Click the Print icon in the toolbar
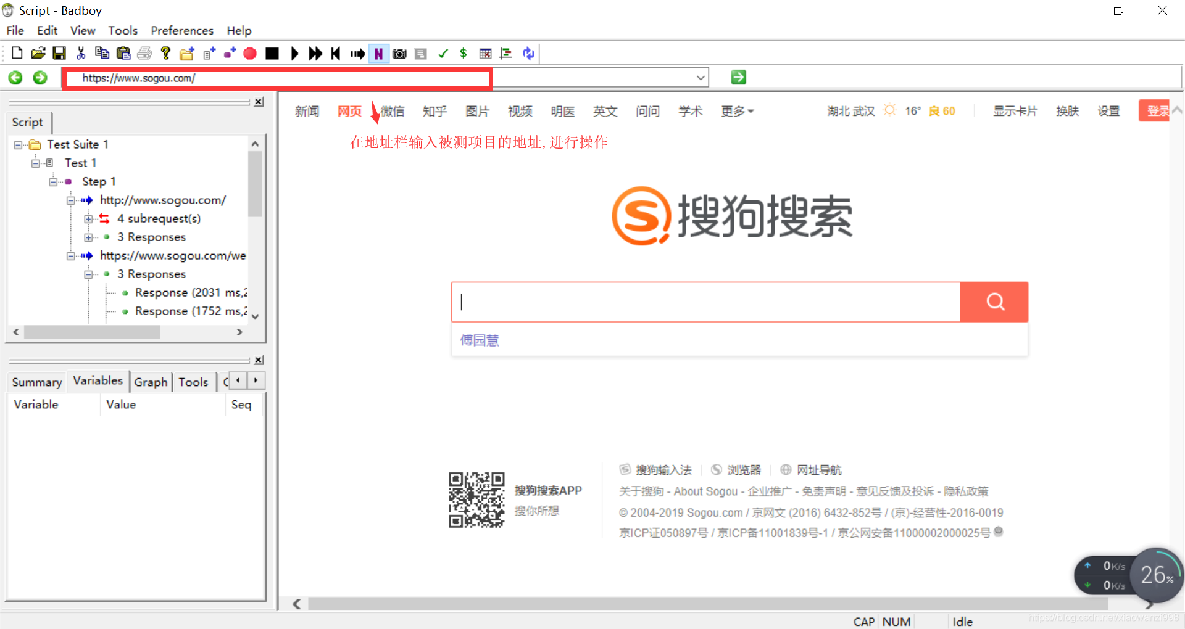The image size is (1185, 629). [144, 54]
